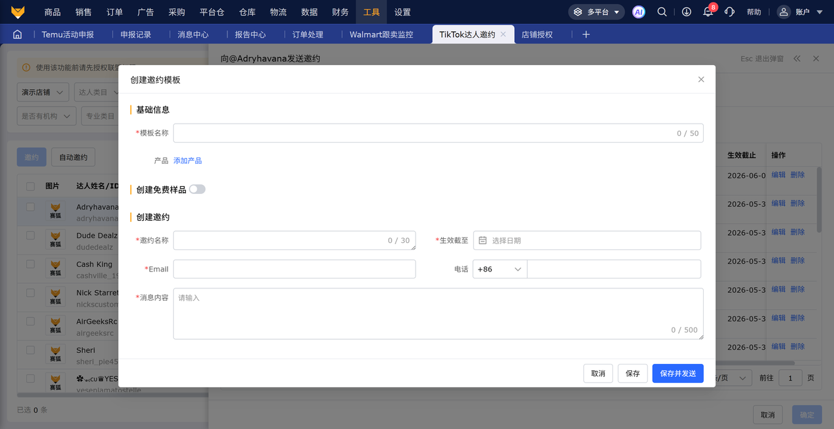Viewport: 834px width, 429px height.
Task: Select the Cash King row checkbox
Action: tap(31, 264)
